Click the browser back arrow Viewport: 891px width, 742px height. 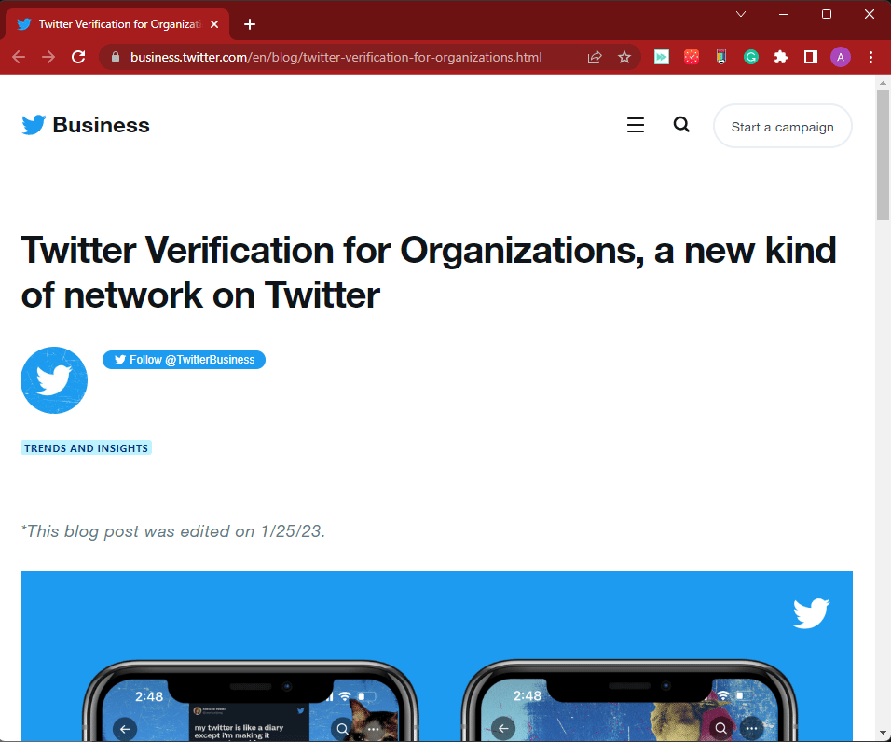19,57
